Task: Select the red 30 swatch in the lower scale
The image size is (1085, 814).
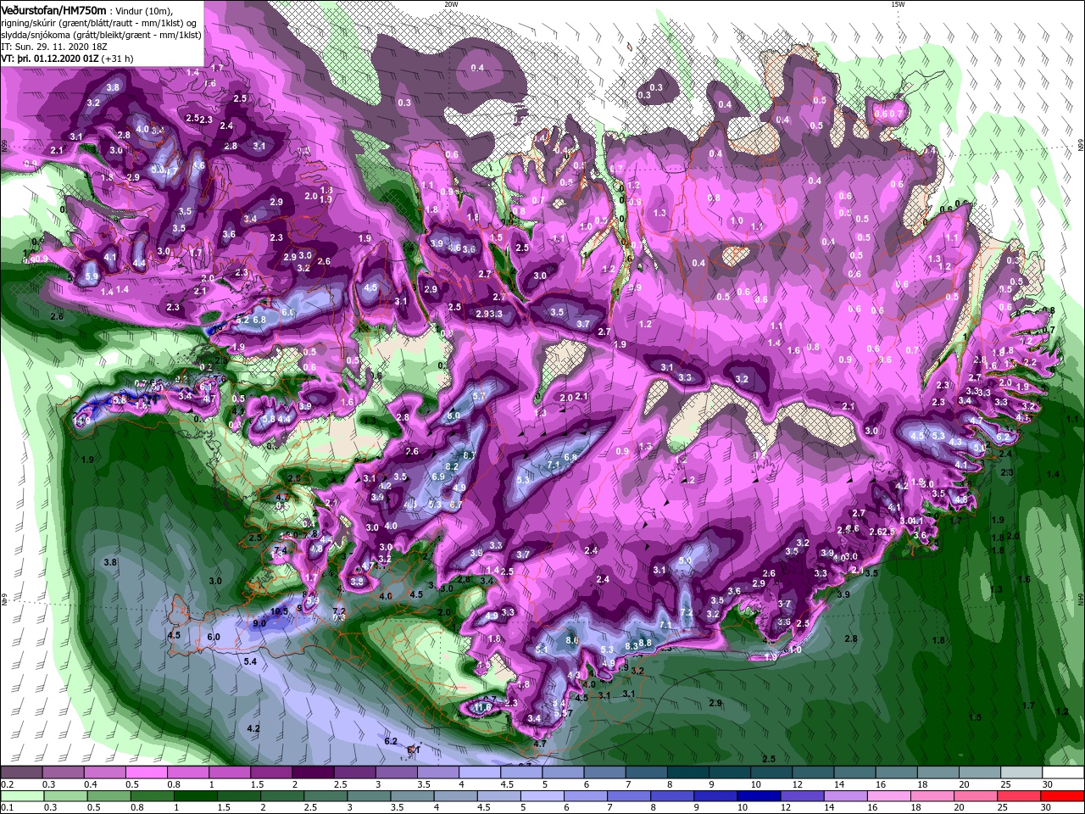Action: (x=1063, y=796)
